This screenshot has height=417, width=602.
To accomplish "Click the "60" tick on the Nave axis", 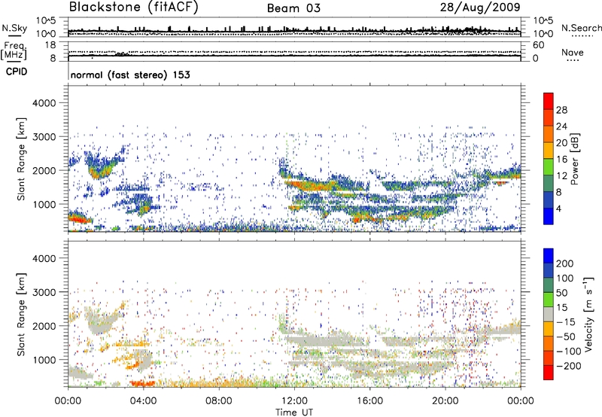I will point(538,45).
